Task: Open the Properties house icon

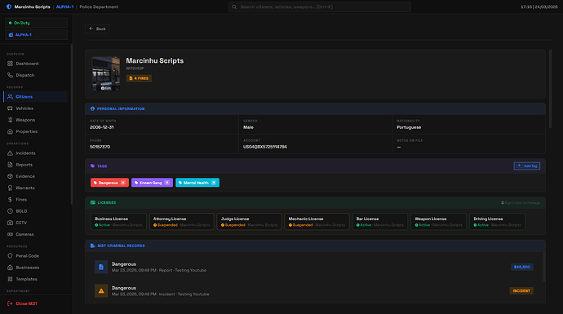Action: click(10, 131)
